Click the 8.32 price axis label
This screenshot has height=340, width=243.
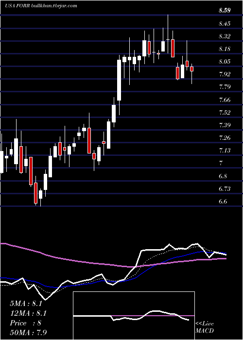coord(225,36)
